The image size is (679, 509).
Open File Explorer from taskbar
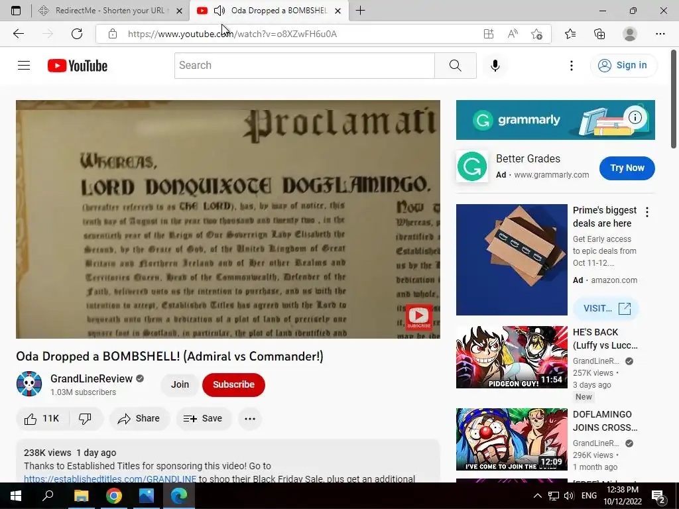click(x=81, y=496)
